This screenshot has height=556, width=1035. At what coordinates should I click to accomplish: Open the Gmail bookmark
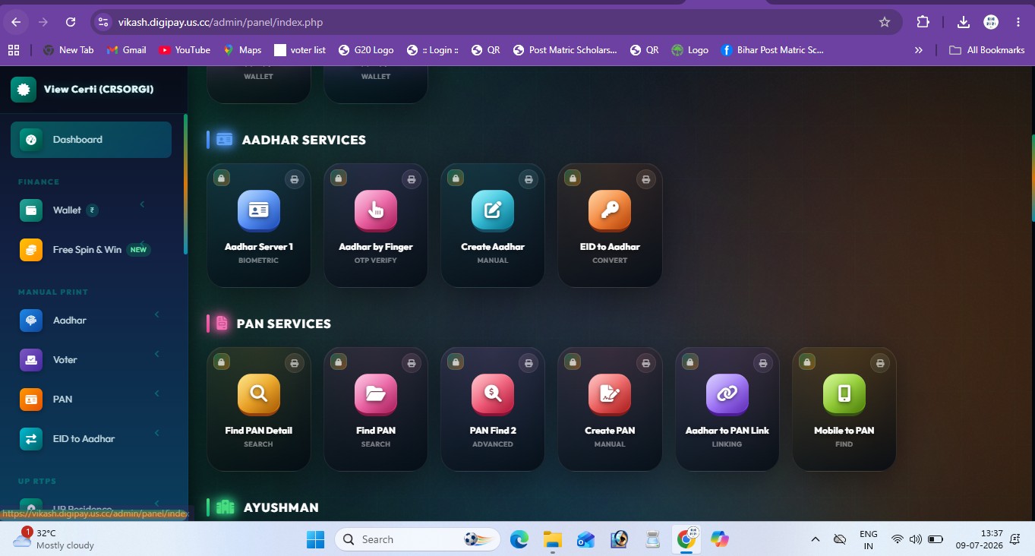(x=126, y=50)
